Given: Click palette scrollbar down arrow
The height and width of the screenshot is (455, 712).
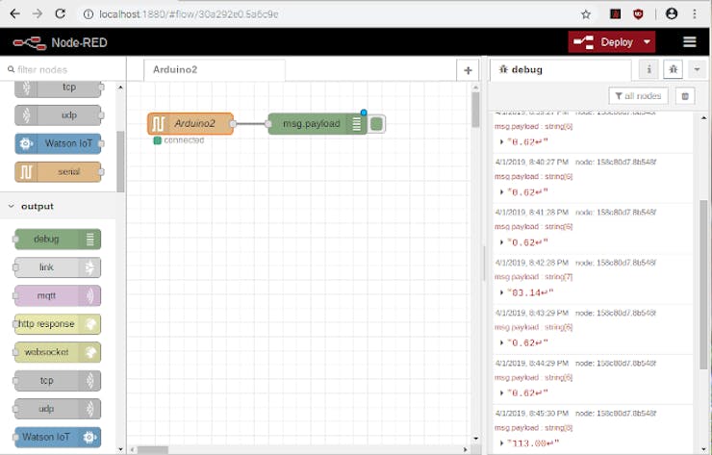Looking at the screenshot, I should [120, 449].
